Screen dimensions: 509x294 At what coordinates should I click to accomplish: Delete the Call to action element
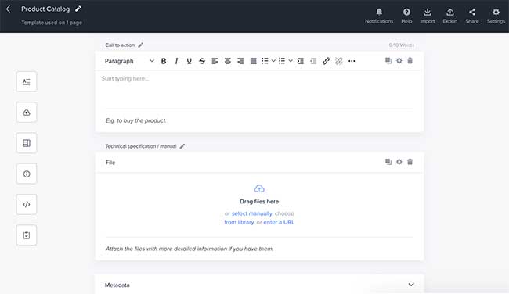tap(410, 61)
